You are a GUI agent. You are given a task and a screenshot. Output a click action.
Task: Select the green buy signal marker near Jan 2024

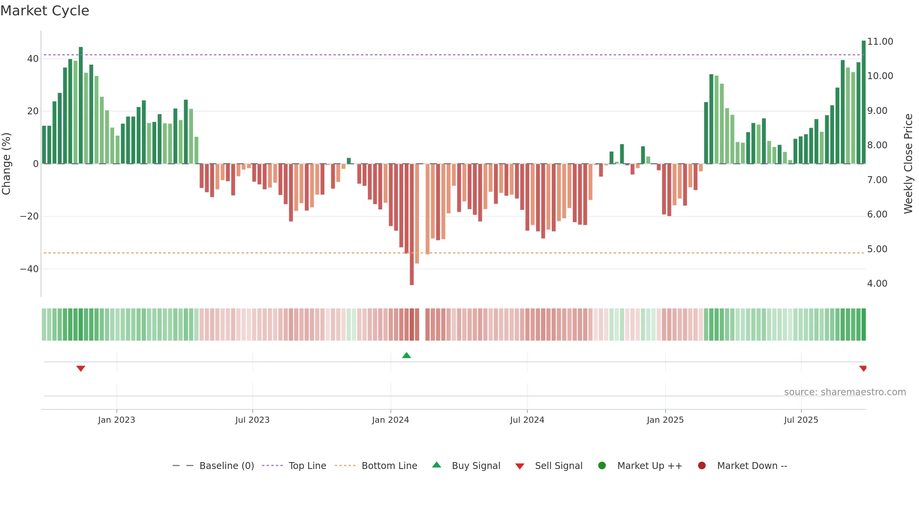pos(407,355)
